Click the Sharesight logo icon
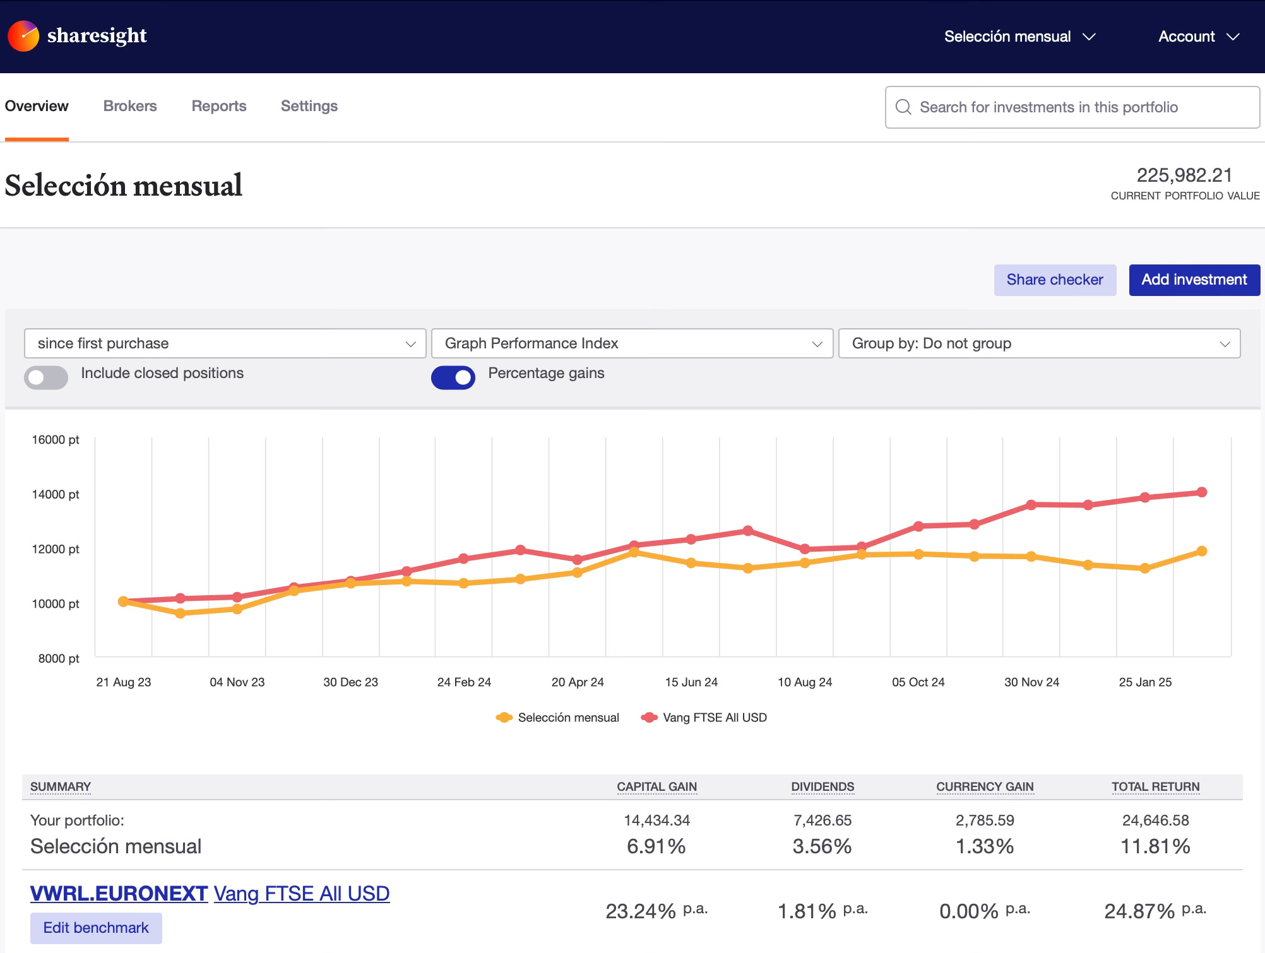This screenshot has width=1265, height=953. click(x=23, y=36)
